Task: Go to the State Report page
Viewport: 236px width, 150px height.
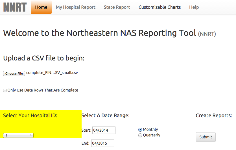Action: (117, 7)
